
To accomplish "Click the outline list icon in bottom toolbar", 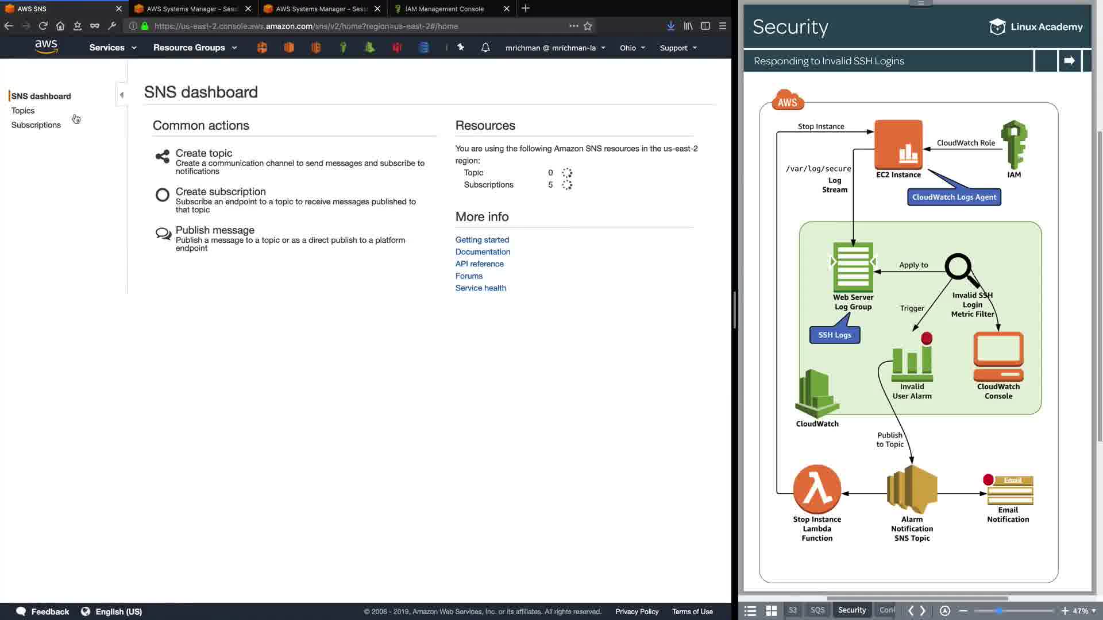I will coord(750,611).
